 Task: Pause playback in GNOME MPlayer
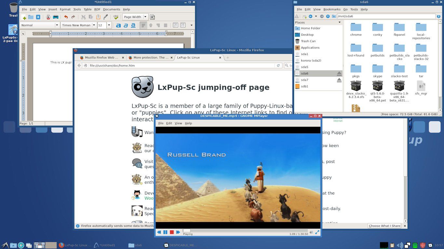click(165, 232)
